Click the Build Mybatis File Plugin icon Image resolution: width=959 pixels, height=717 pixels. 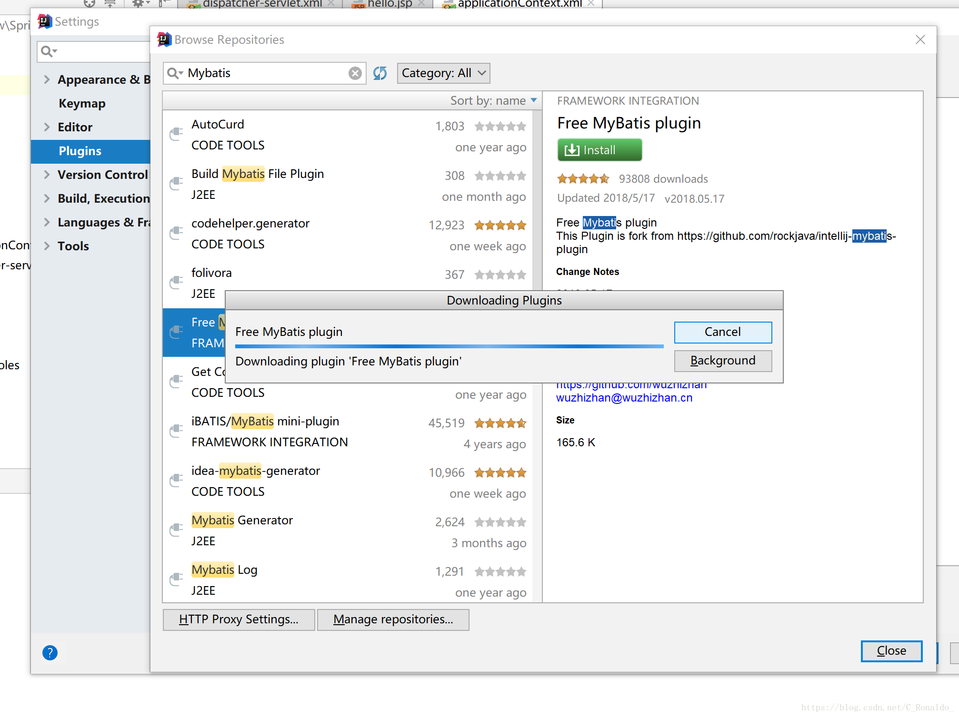(x=177, y=183)
